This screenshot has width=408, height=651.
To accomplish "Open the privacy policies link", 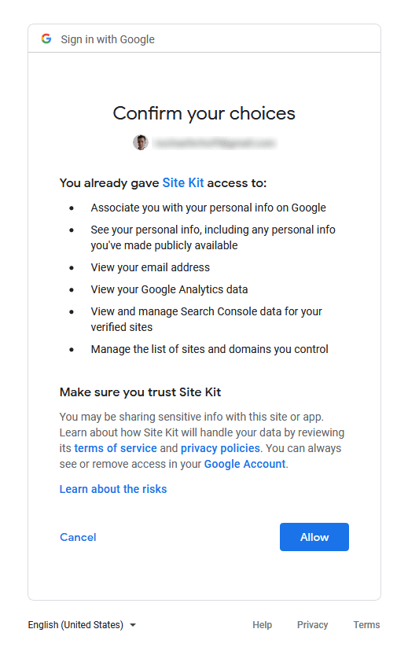I will click(x=220, y=448).
